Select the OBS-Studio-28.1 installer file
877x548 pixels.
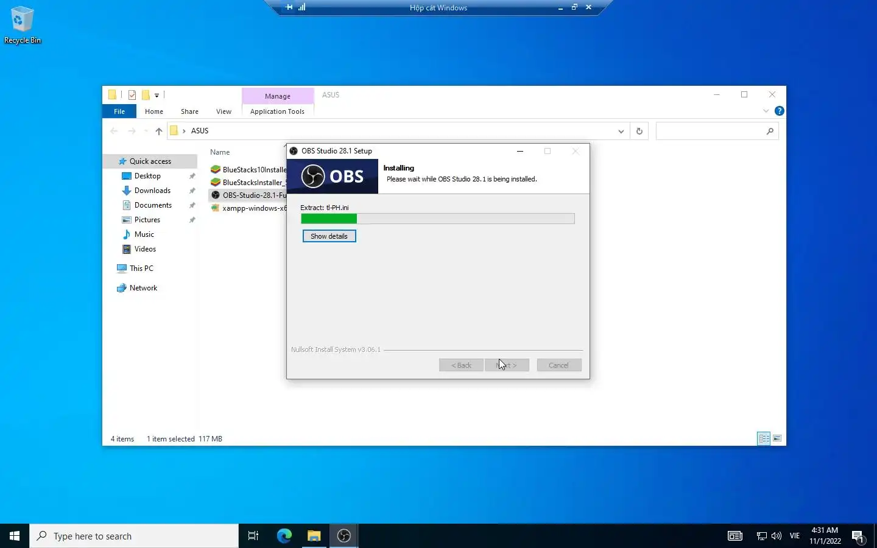[248, 195]
